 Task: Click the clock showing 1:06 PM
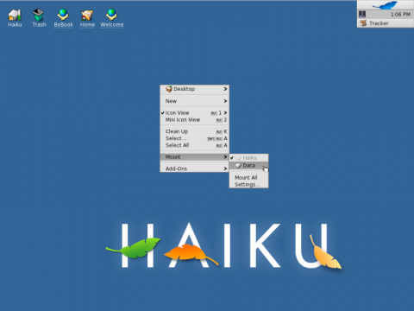point(400,14)
